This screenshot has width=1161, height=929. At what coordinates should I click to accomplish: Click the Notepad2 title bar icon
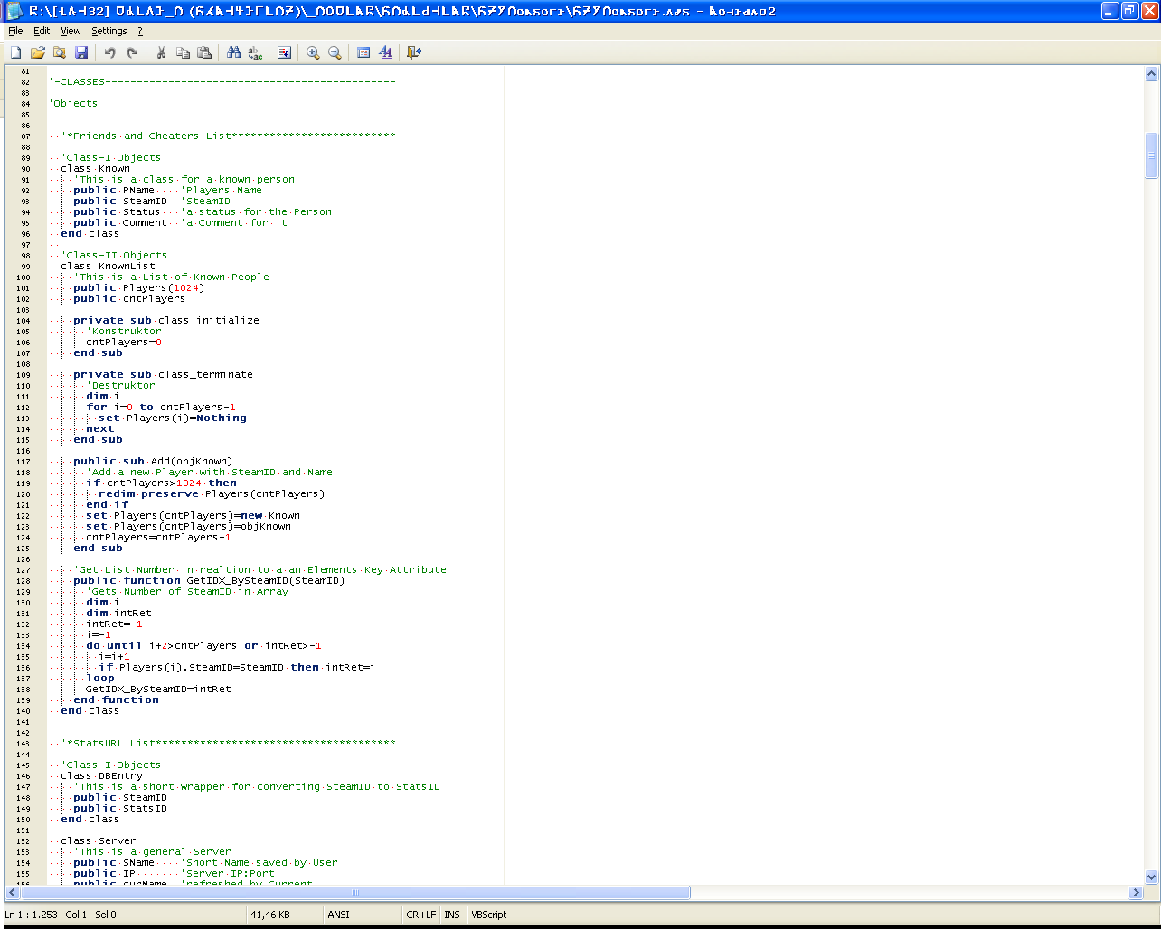pos(14,11)
